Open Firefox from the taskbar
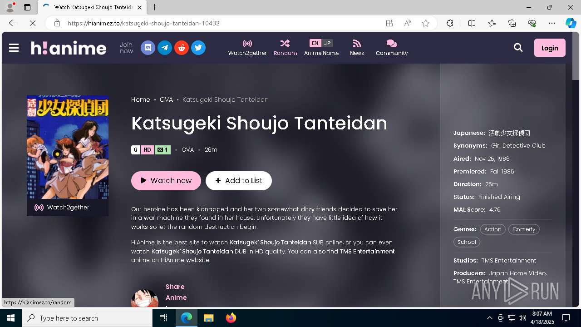This screenshot has height=327, width=581. pos(231,318)
